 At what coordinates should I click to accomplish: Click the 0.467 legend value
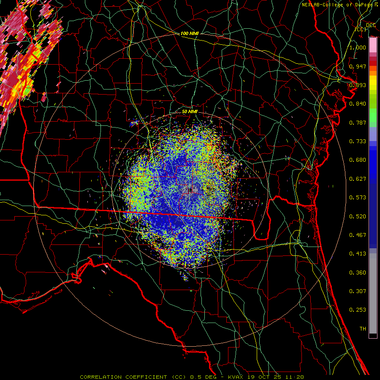point(358,235)
